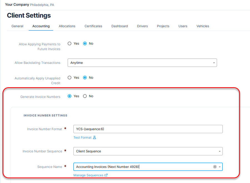Click the flask icon beside Test Format
Viewport: 250px width, 183px height.
[94, 138]
